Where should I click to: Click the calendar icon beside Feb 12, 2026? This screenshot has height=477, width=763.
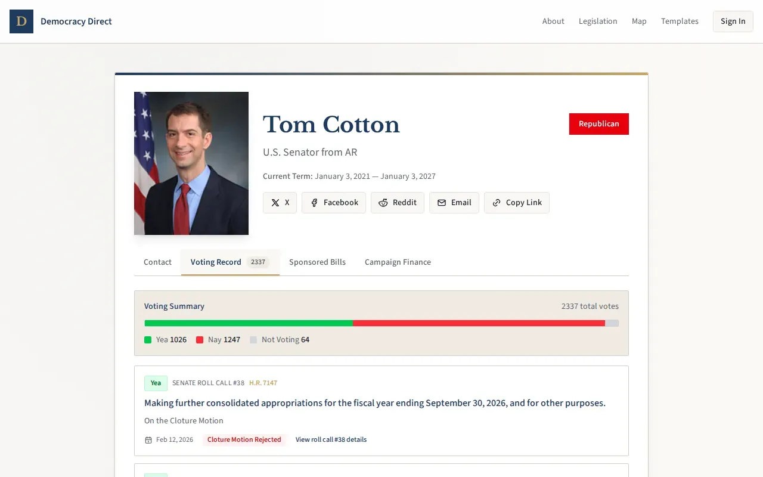pos(147,439)
